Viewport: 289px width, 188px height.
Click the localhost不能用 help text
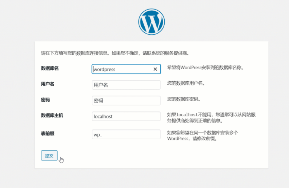pos(211,118)
